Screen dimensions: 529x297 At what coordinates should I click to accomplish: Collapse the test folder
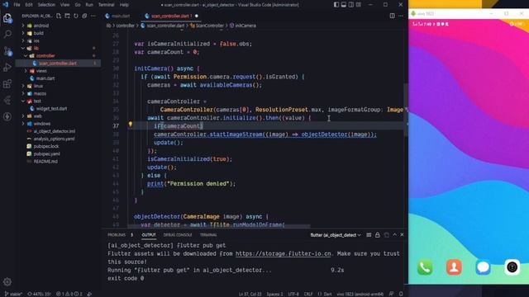coord(37,101)
